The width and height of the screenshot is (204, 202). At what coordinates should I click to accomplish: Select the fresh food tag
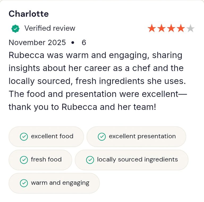pos(40,160)
